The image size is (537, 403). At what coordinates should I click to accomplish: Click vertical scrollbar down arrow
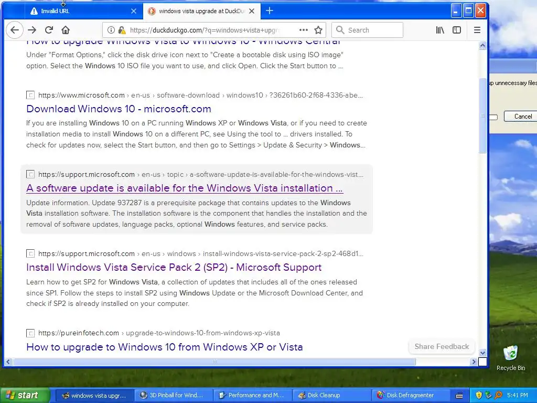482,353
